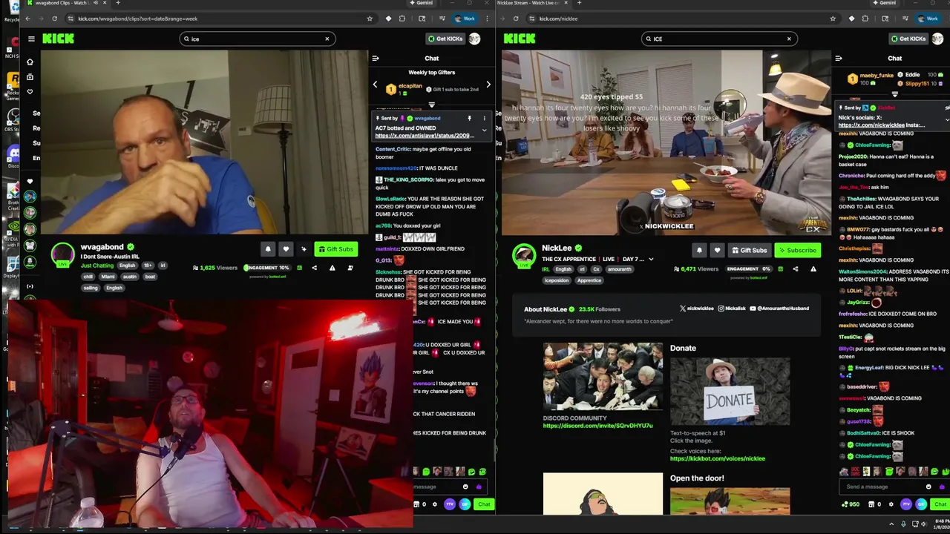Viewport: 950px width, 534px height.
Task: Open profile avatar in right Kick header
Action: pyautogui.click(x=937, y=39)
